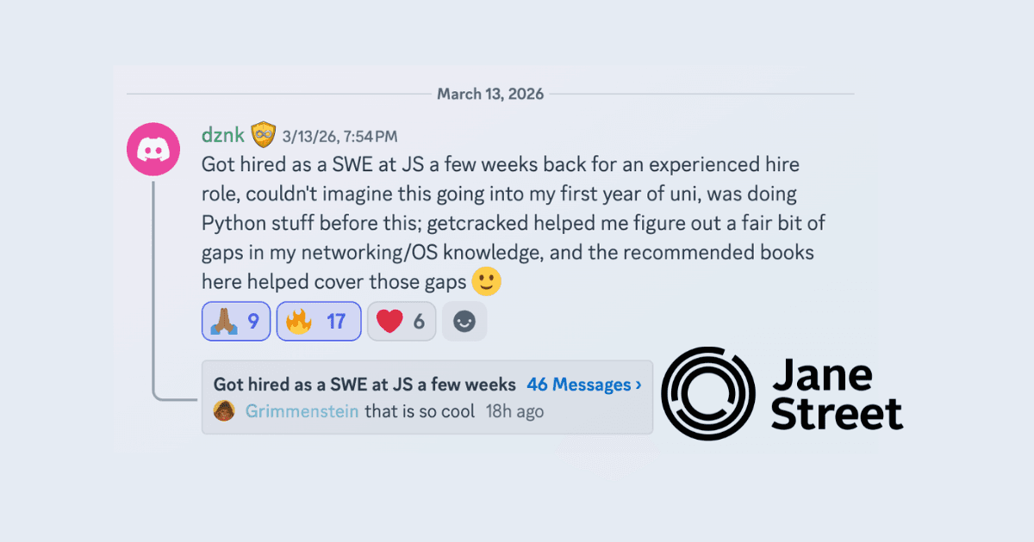Toggle the fire reaction with 17 votes

[x=318, y=320]
